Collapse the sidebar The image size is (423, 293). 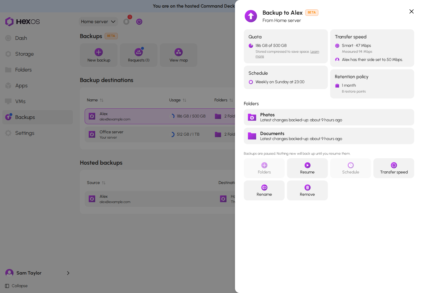(16, 286)
